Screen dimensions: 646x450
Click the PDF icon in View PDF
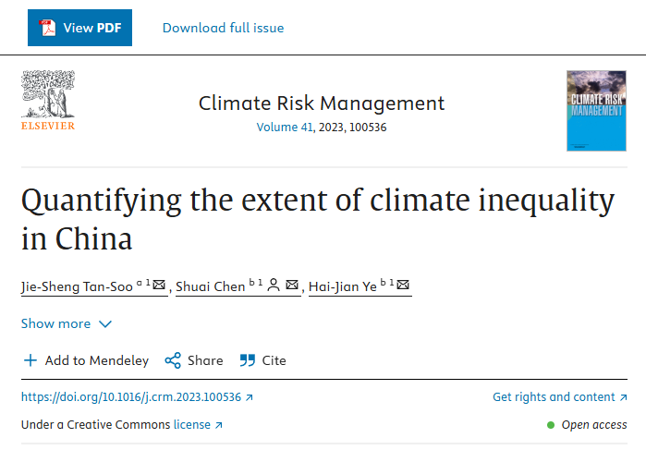tap(48, 28)
